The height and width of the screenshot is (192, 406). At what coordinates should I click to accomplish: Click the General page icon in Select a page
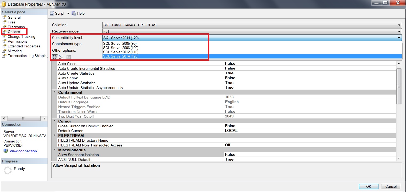(4, 17)
